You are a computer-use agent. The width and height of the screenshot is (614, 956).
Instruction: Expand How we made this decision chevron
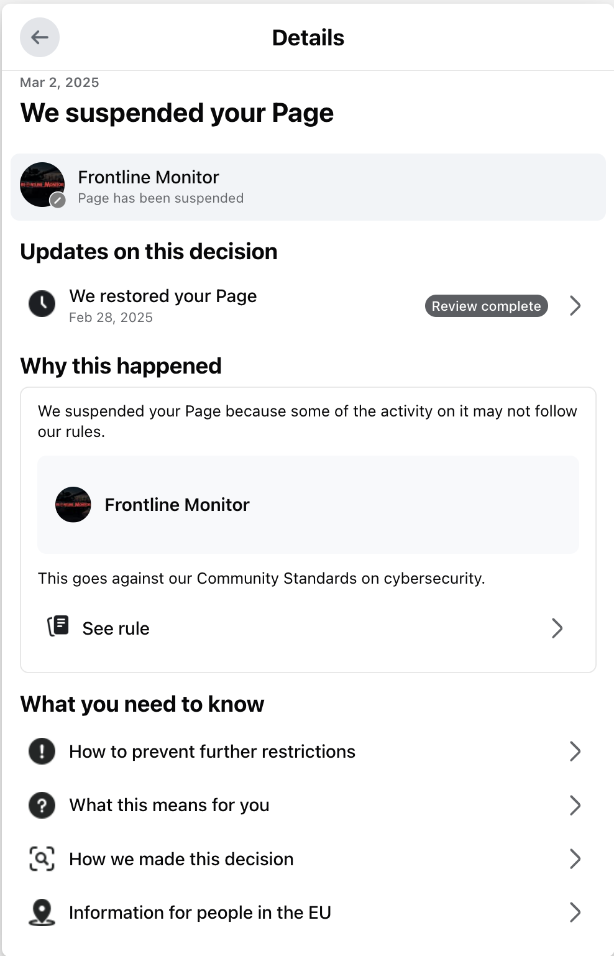click(575, 858)
